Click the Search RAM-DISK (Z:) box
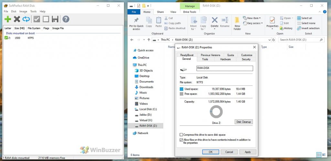The image size is (331, 161). [x=301, y=40]
